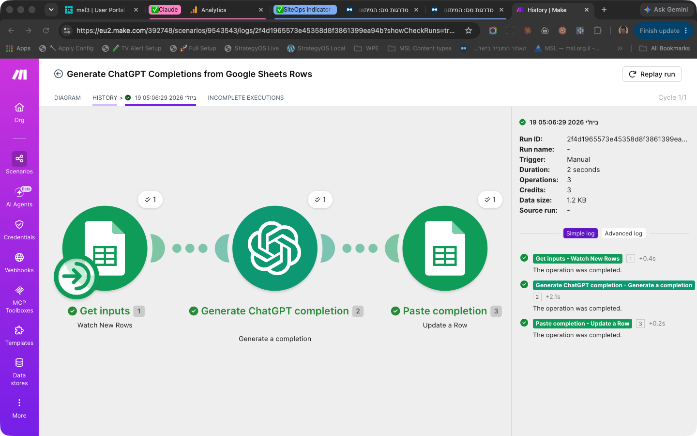
Task: Click operation number 1 badge in log
Action: coord(631,259)
